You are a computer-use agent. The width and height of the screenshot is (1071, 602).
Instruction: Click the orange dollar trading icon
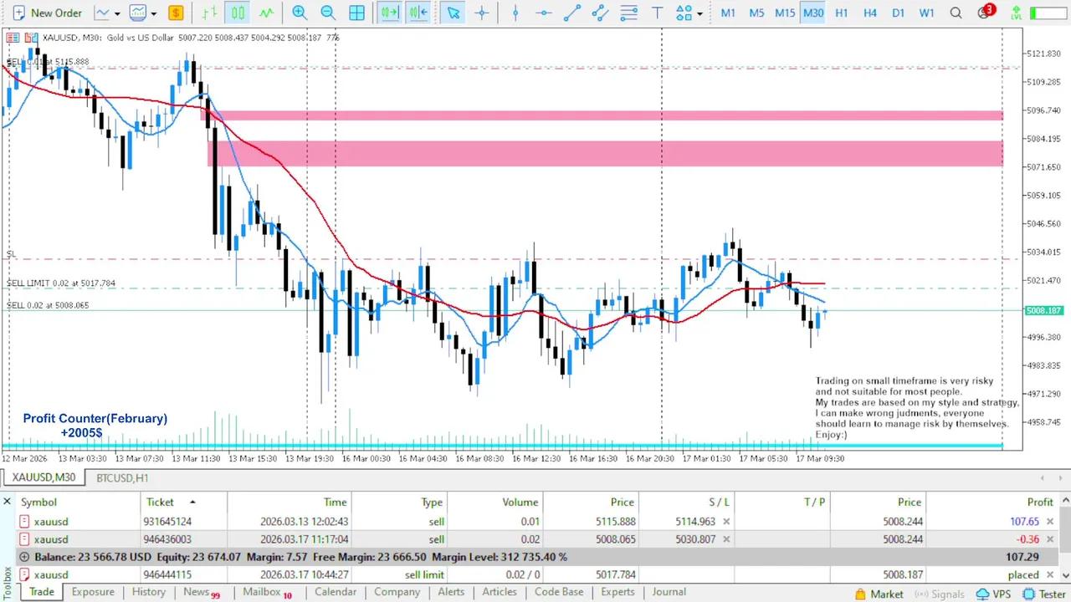(x=176, y=13)
